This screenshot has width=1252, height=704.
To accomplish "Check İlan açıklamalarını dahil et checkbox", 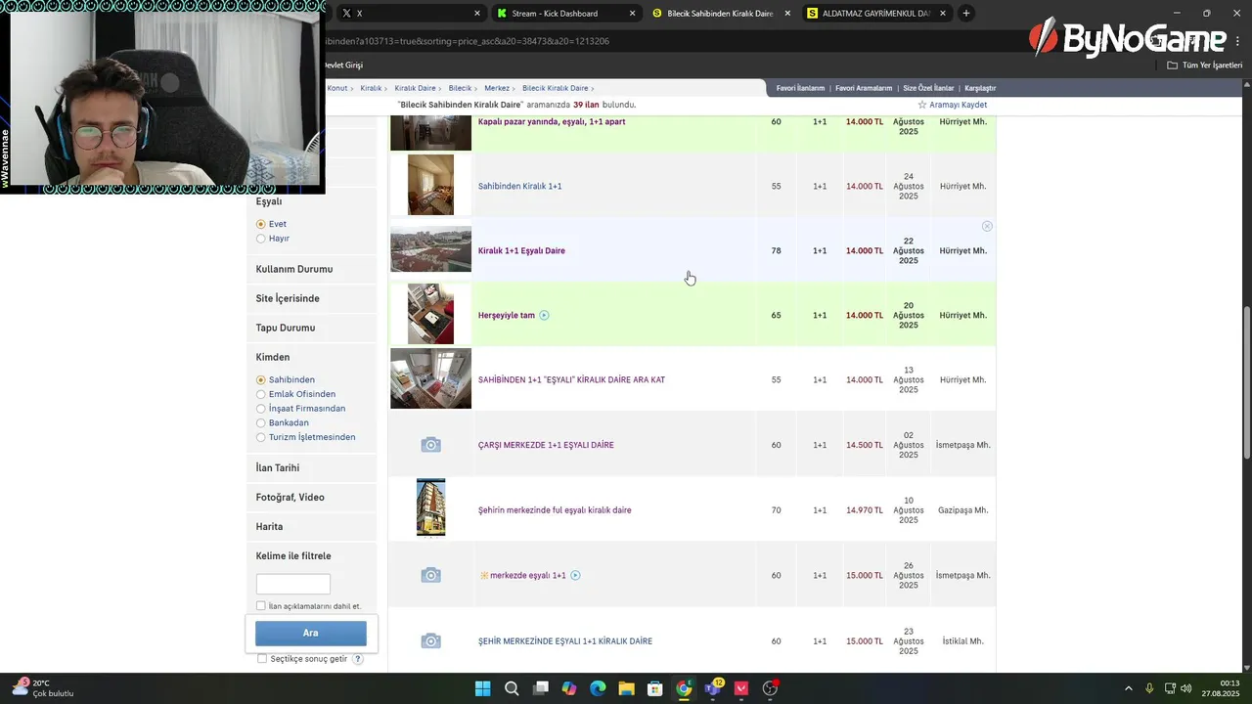I will coord(261,606).
